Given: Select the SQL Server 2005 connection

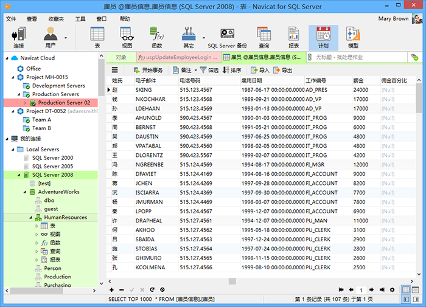Looking at the screenshot, I should pos(52,167).
